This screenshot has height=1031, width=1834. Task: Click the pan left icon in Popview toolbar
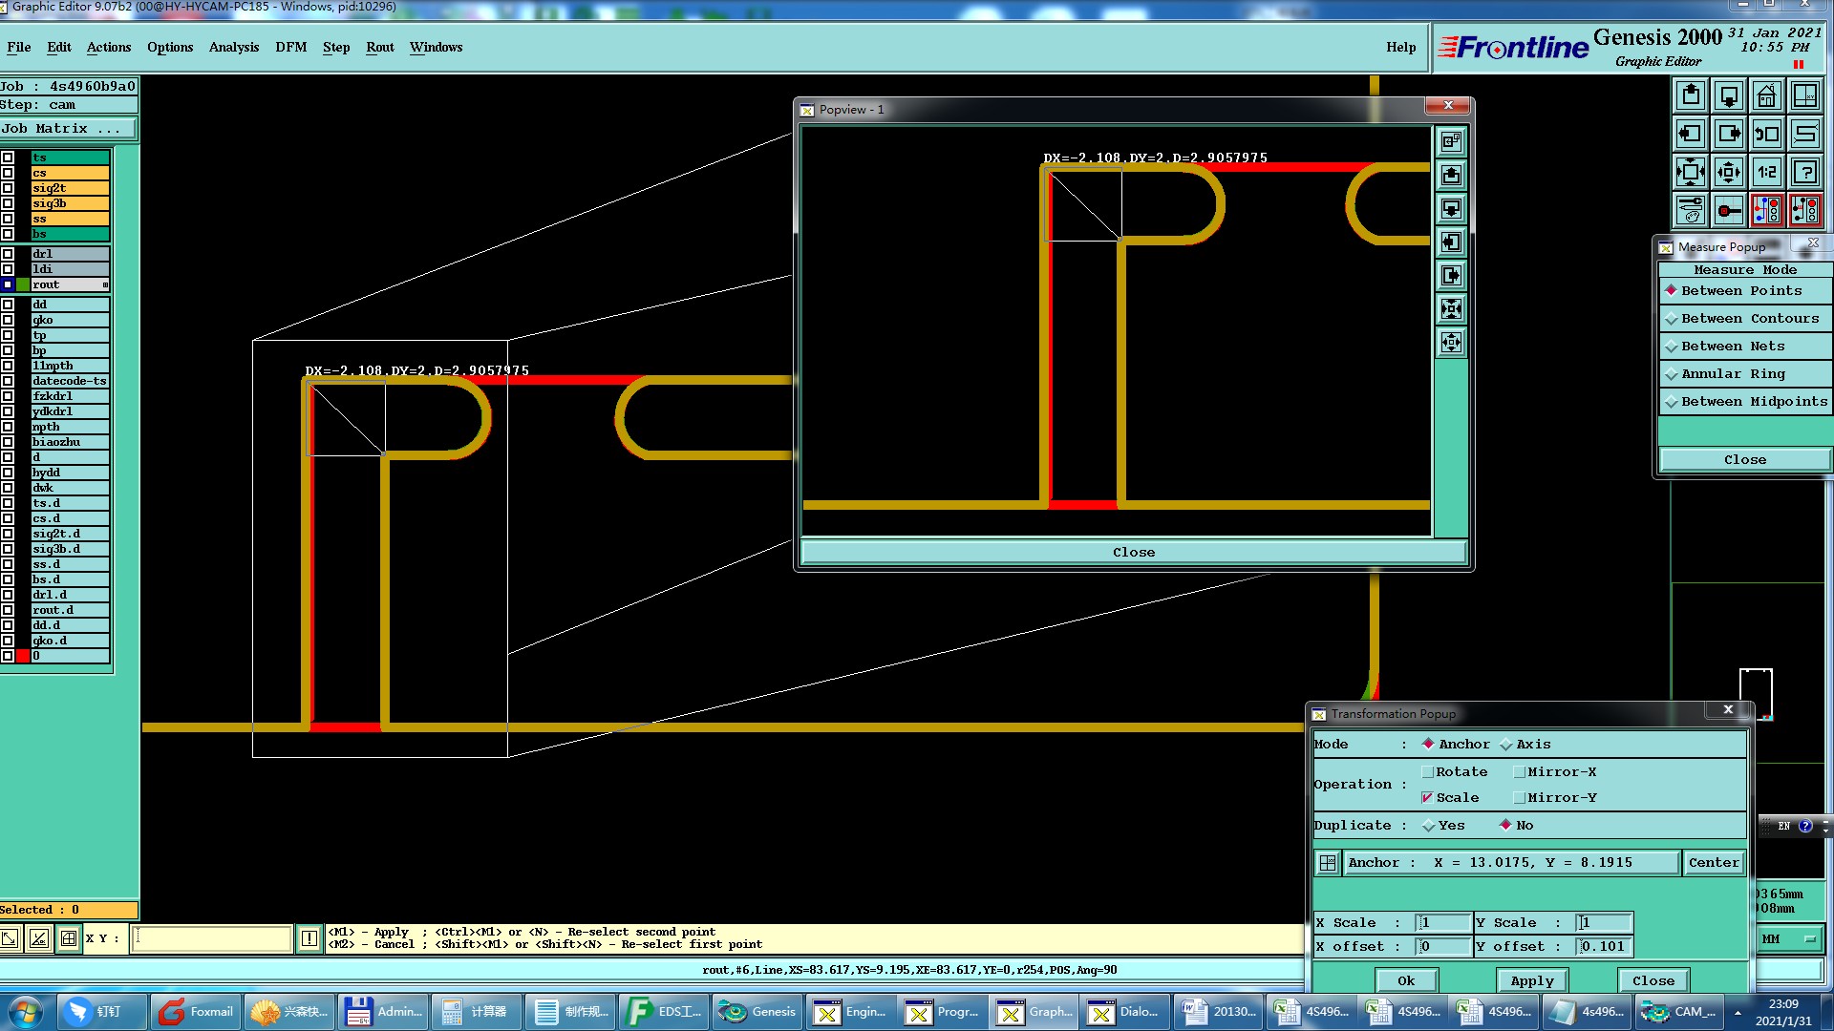coord(1451,242)
